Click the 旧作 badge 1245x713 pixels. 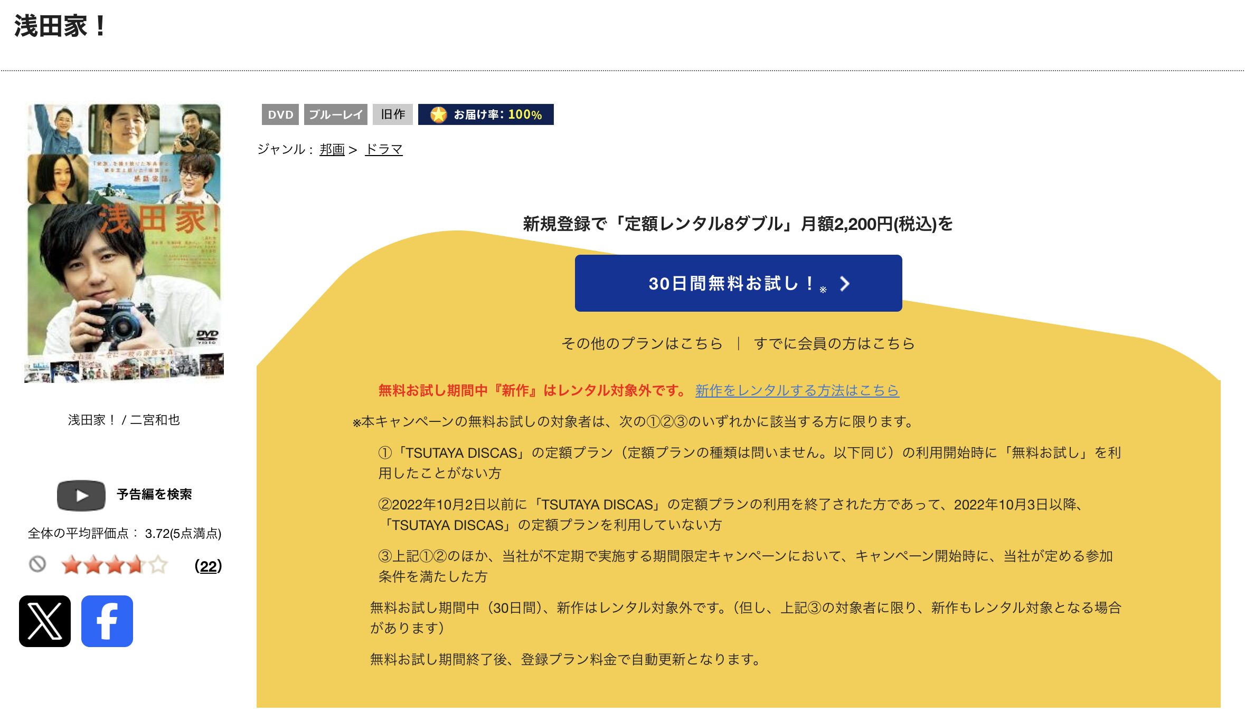point(393,114)
